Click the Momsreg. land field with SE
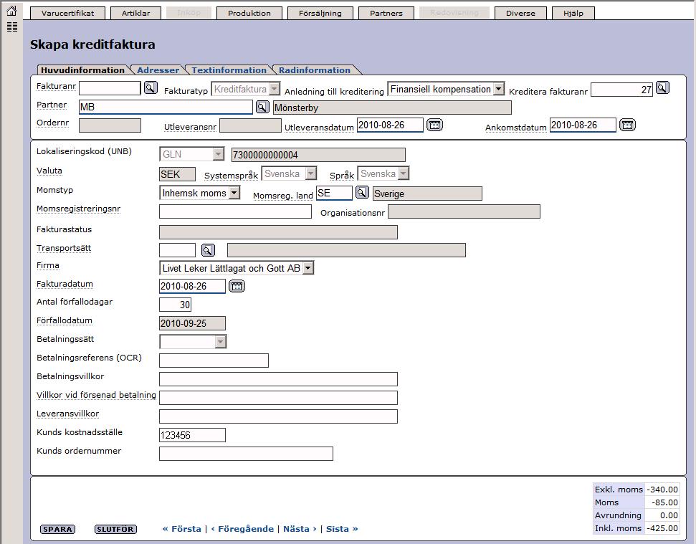Image resolution: width=696 pixels, height=544 pixels. 334,193
